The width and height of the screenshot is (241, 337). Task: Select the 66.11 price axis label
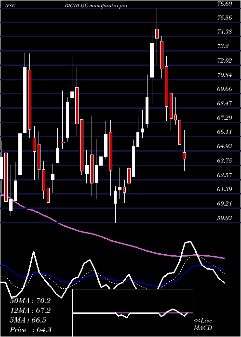(225, 132)
